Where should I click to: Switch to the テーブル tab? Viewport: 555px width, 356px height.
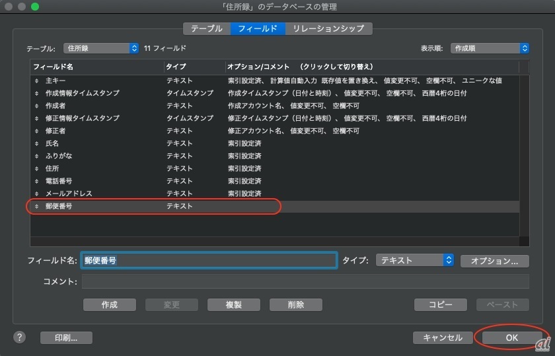point(207,28)
